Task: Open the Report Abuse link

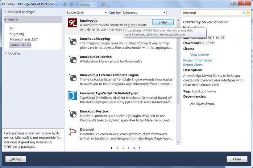Action: coord(193,65)
